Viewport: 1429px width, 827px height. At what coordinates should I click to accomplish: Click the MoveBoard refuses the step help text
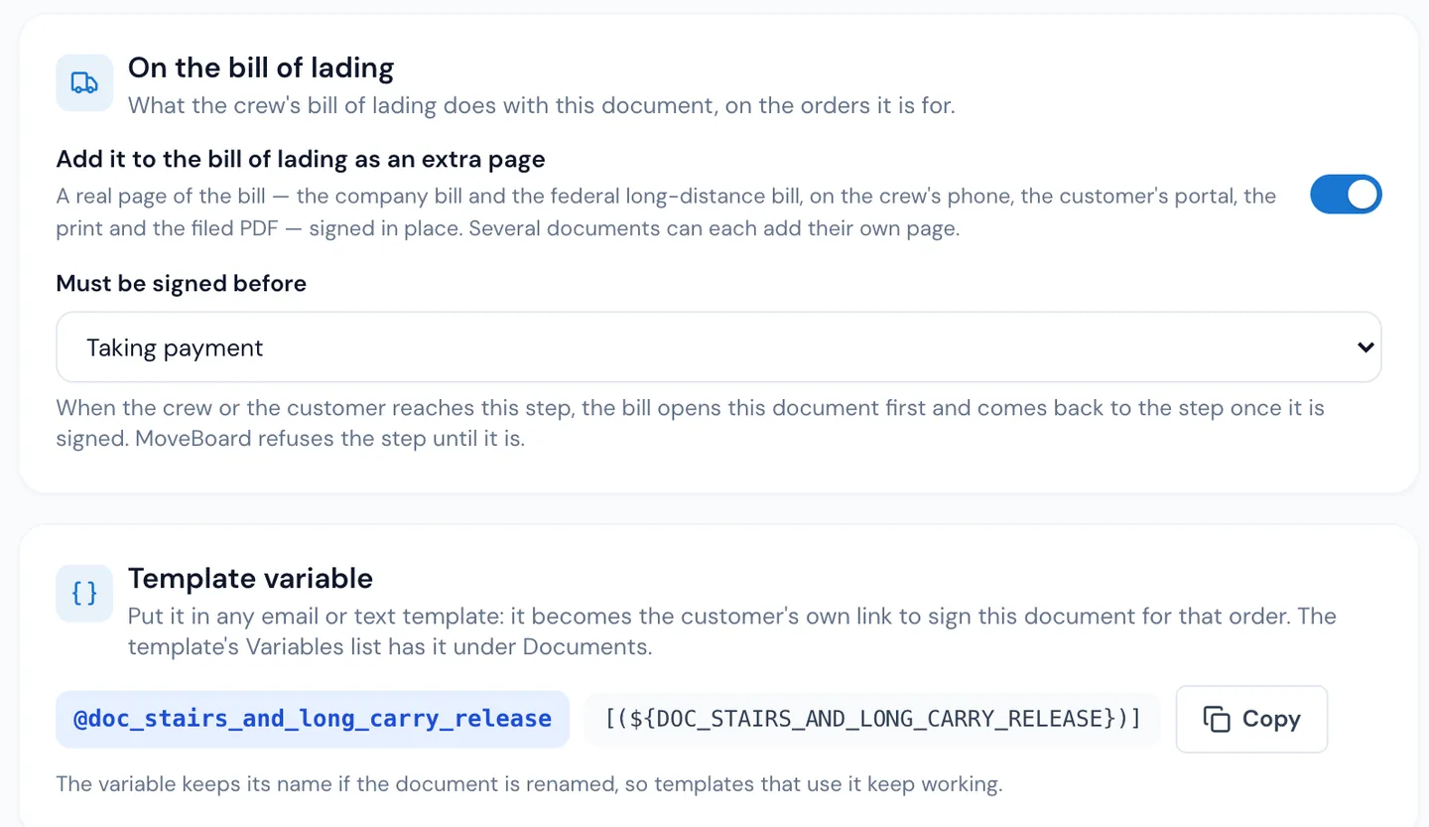pos(691,422)
